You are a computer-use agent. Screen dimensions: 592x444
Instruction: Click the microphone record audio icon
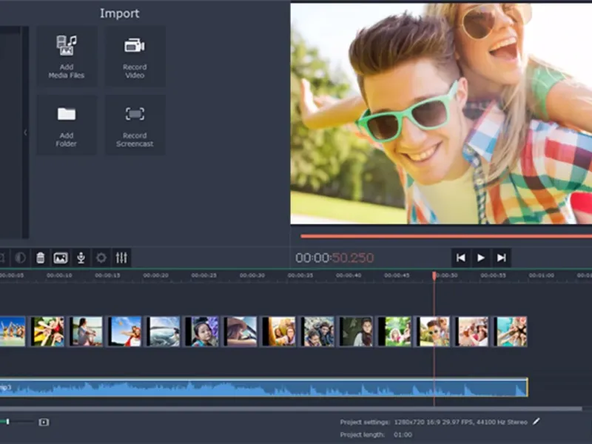(81, 258)
